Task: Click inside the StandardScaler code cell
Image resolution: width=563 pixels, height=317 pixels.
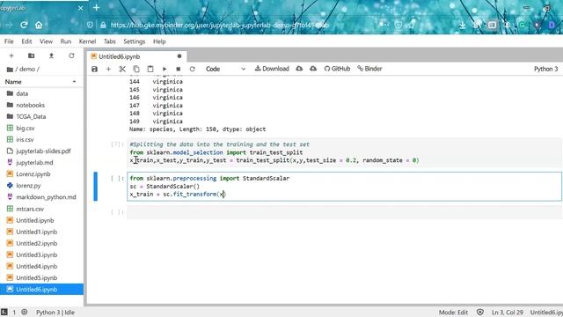Action: tap(344, 186)
